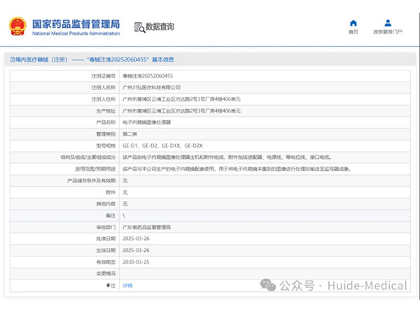Open the 详情 link in the bottom row
Image resolution: width=420 pixels, height=315 pixels.
(127, 286)
